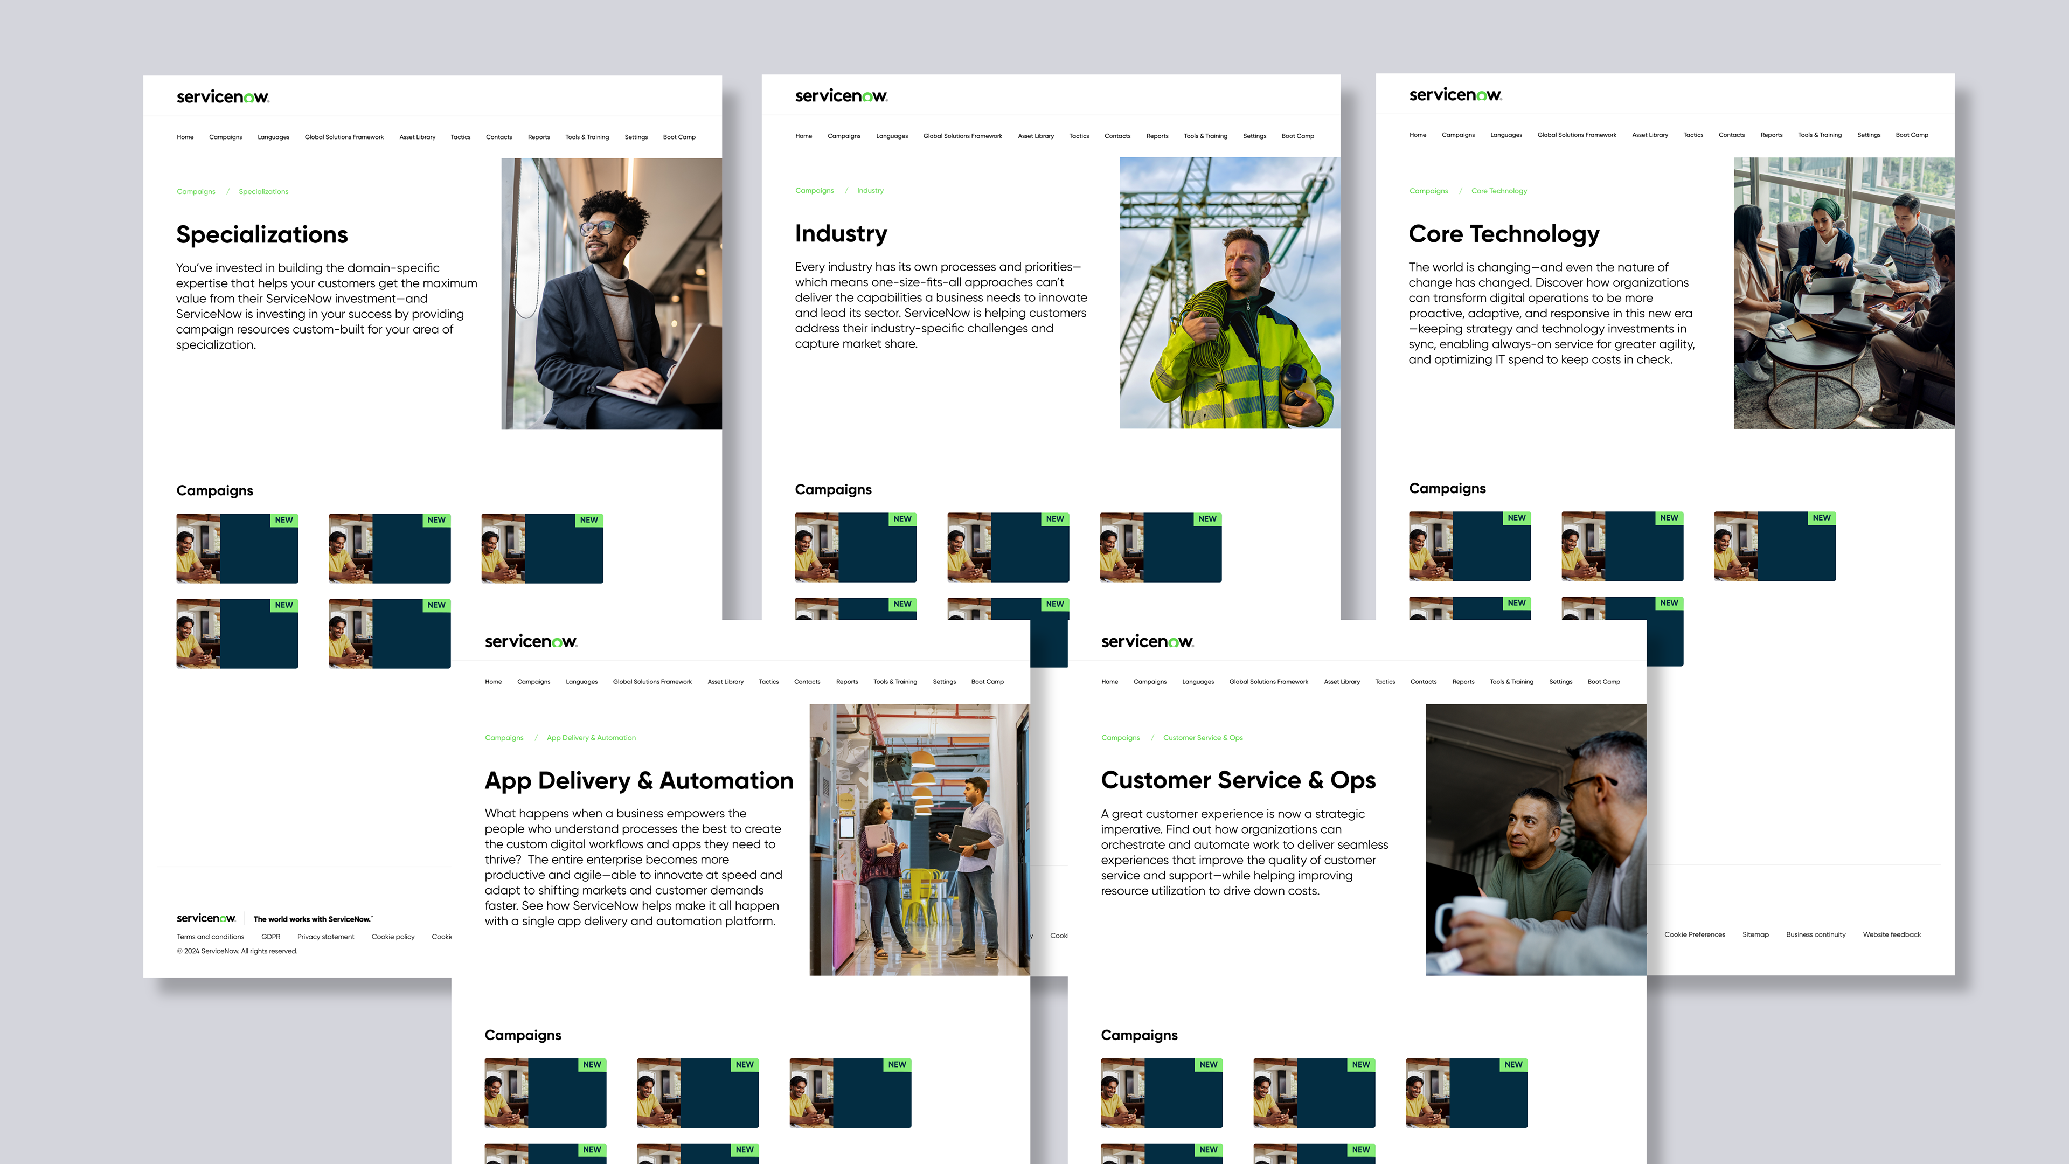The width and height of the screenshot is (2069, 1164).
Task: Click Campaigns breadcrumb on Customer Service & Ops page
Action: tap(1121, 737)
